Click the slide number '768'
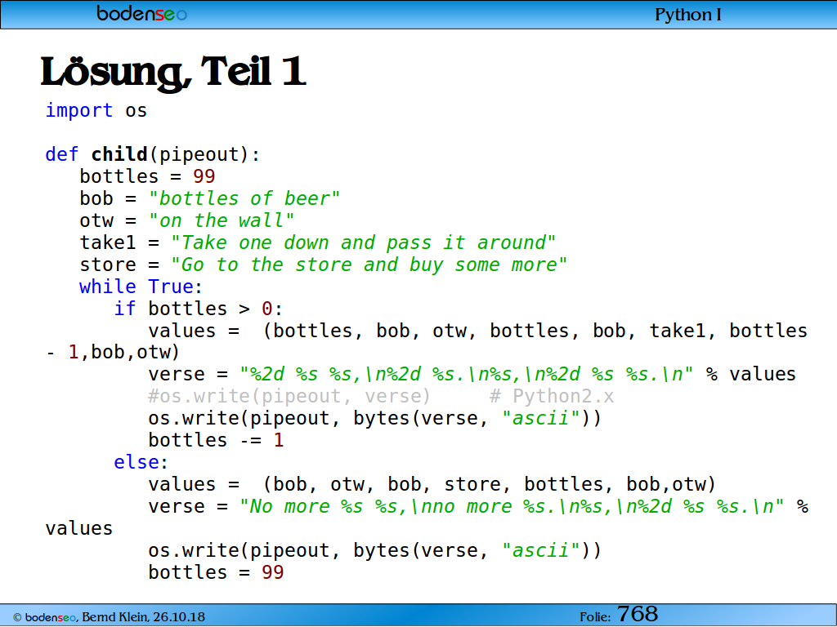The image size is (837, 627). tap(638, 614)
